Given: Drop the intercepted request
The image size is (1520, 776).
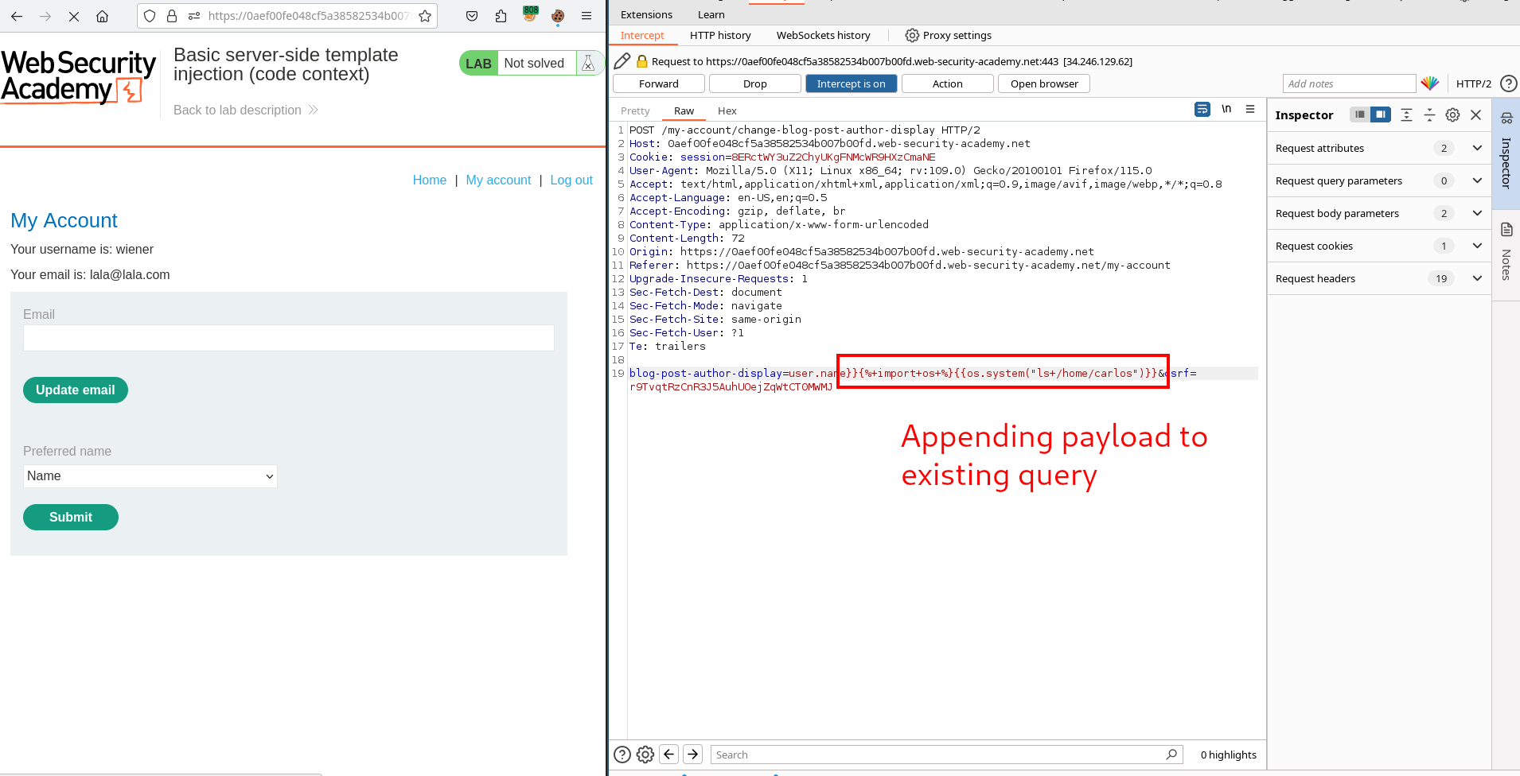Looking at the screenshot, I should pos(755,83).
